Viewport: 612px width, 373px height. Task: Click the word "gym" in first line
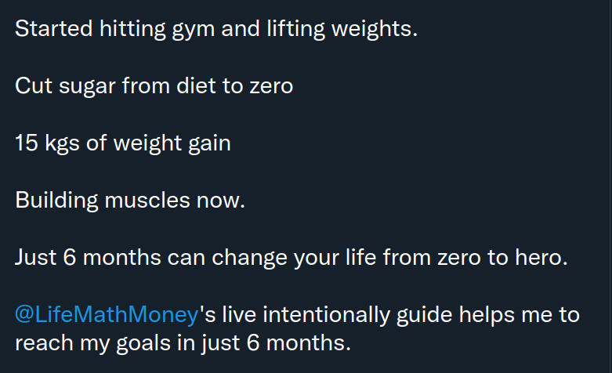(x=197, y=30)
